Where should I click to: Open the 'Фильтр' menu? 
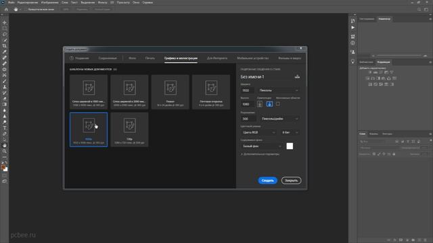click(102, 3)
